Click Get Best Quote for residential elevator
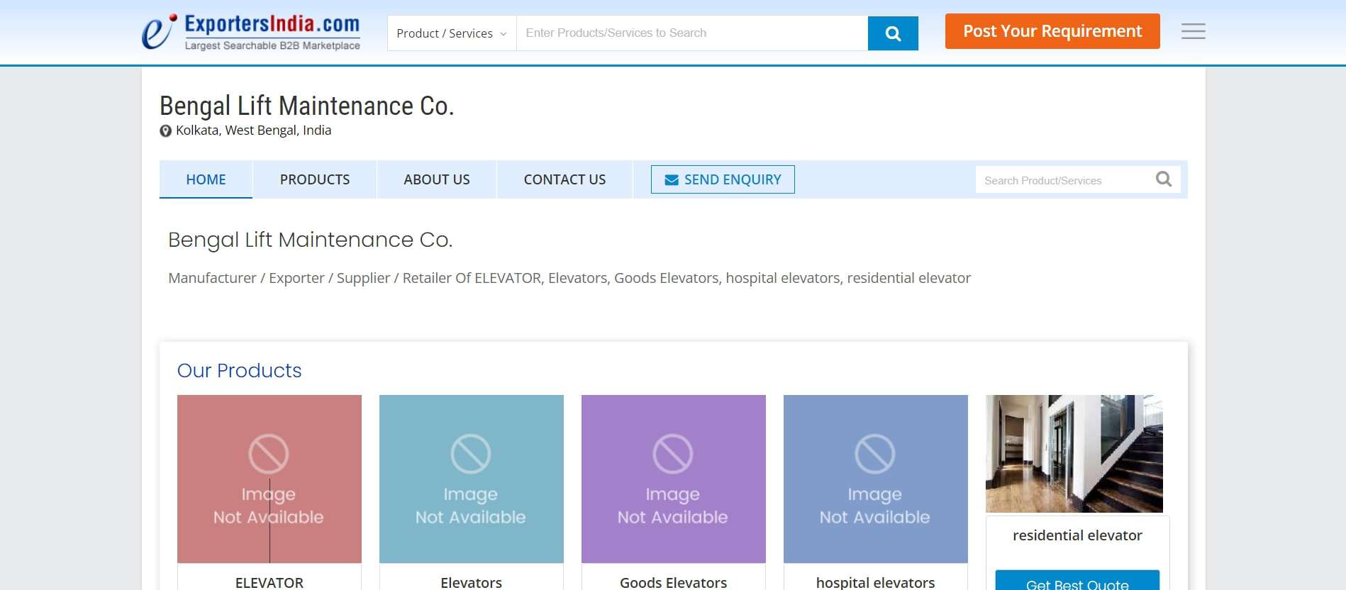Screen dimensions: 1346x590 (1077, 581)
